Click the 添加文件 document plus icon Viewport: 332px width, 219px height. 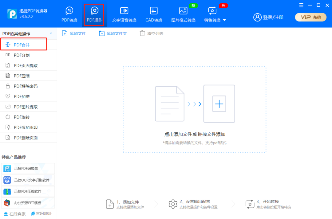(65, 33)
